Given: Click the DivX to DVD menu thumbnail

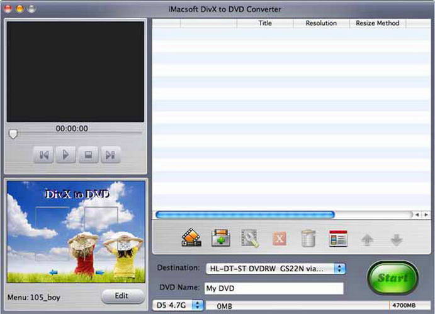Looking at the screenshot, I should (x=76, y=232).
